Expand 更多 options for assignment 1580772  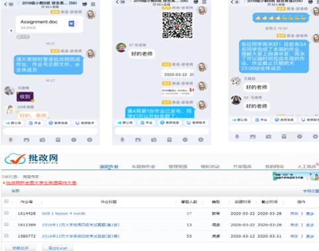coord(310,236)
